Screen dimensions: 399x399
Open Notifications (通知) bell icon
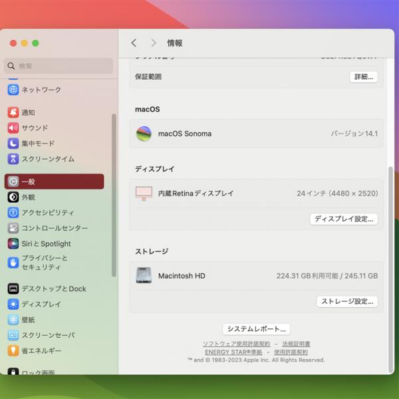pyautogui.click(x=13, y=112)
